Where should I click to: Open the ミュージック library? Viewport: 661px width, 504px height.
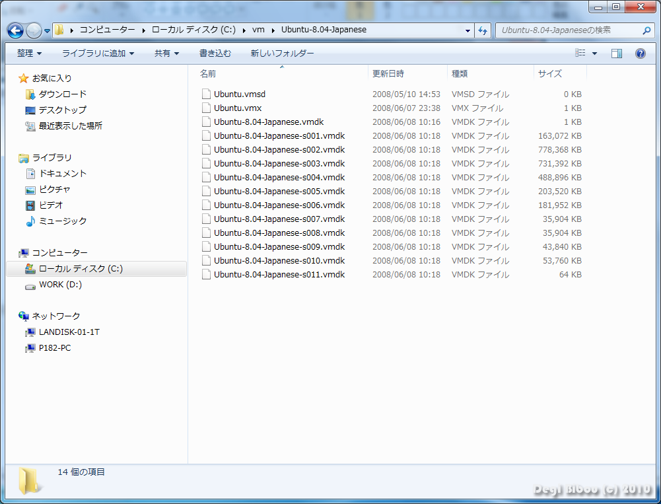tap(63, 221)
